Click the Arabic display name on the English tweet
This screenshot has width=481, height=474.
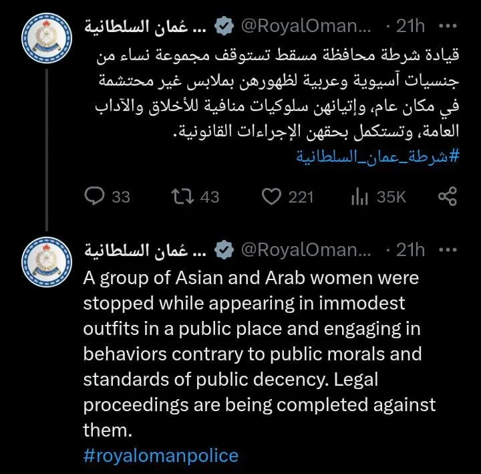click(148, 250)
